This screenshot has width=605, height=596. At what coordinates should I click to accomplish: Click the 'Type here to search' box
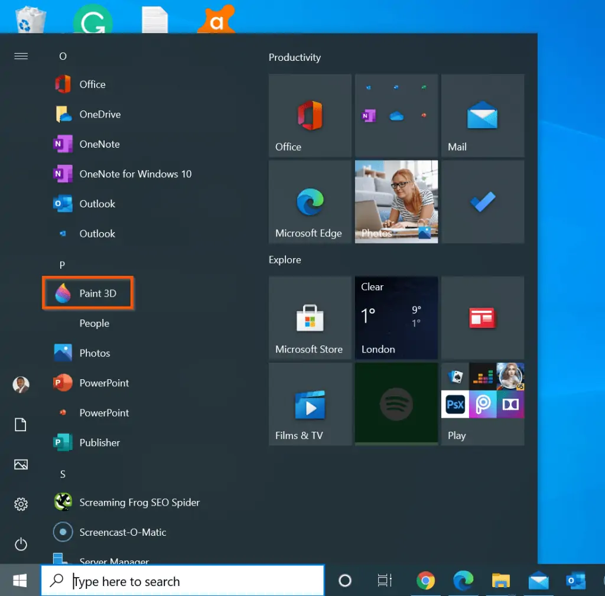[x=183, y=581]
